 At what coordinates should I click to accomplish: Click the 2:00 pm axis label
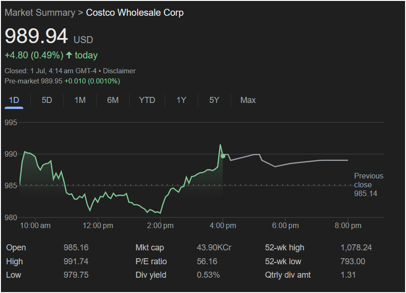[160, 226]
